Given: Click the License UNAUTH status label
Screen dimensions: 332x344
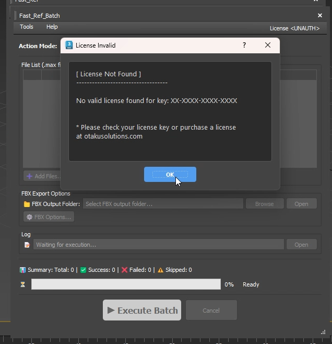Looking at the screenshot, I should point(294,28).
